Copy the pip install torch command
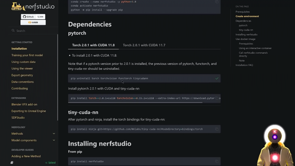 [217, 98]
